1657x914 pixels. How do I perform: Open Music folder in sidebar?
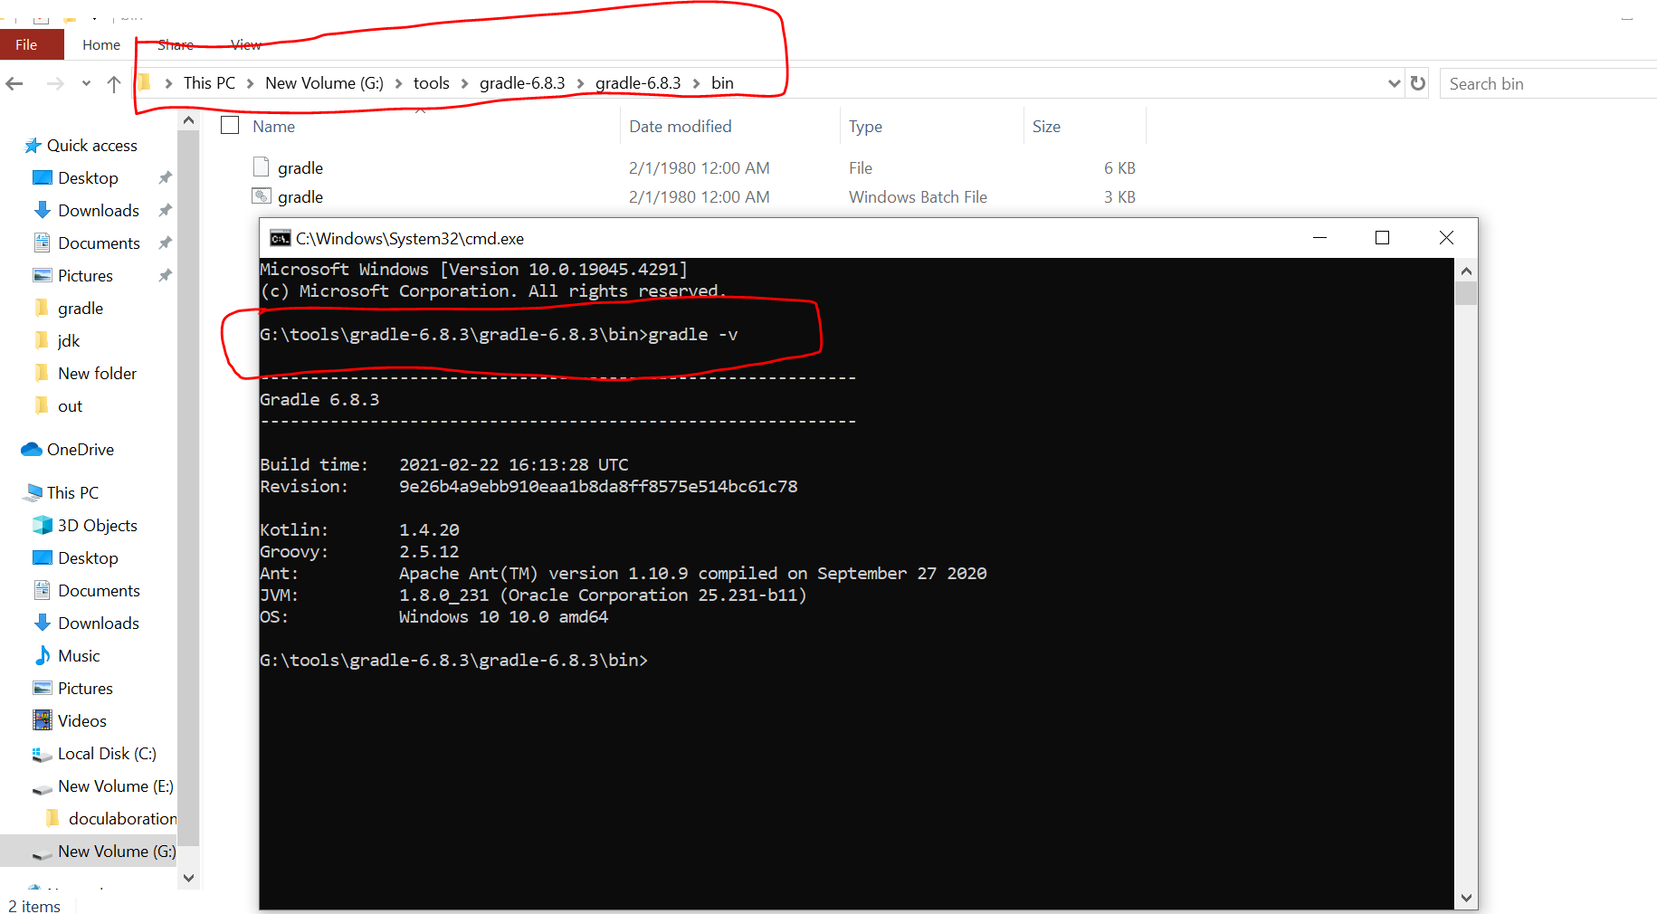coord(79,656)
